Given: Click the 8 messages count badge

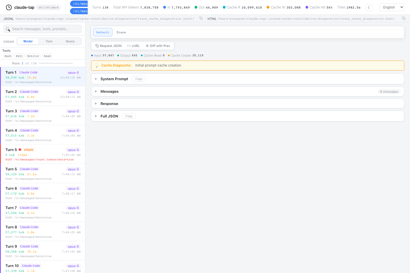Looking at the screenshot, I should tap(389, 92).
